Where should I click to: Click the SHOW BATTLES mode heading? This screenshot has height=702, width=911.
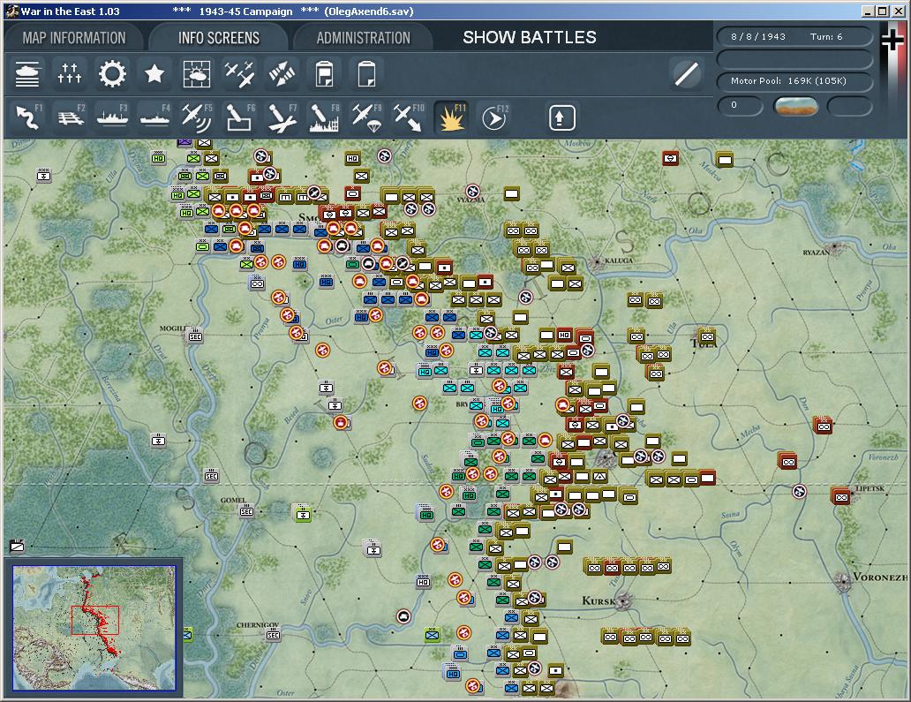(x=530, y=37)
